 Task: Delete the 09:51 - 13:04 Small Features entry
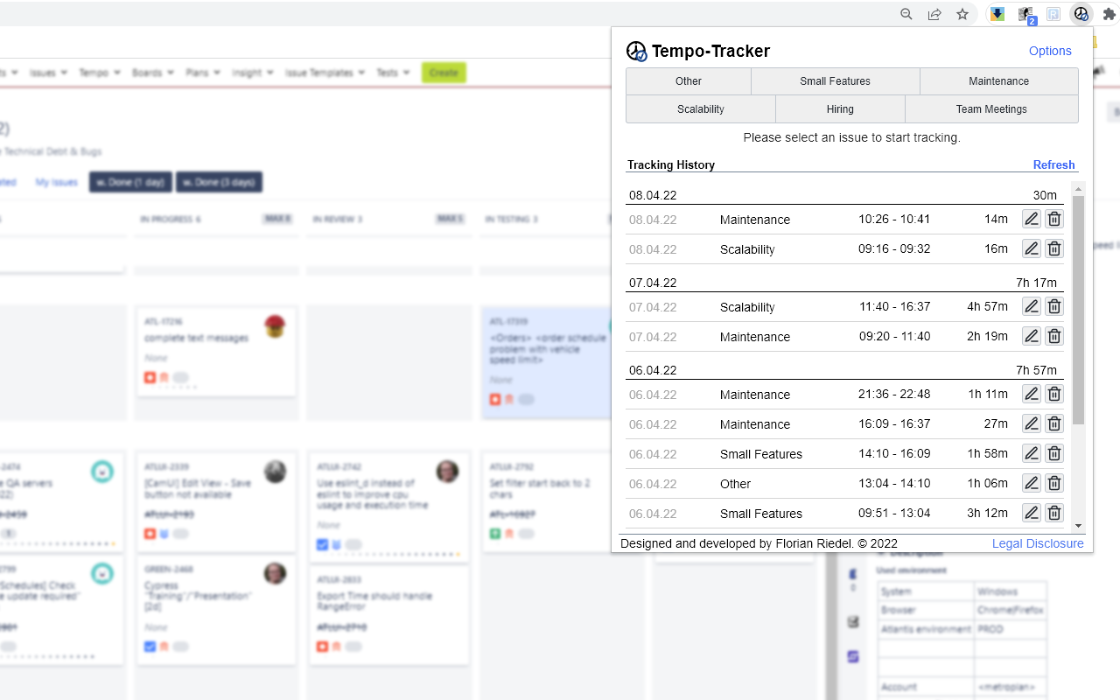point(1054,514)
